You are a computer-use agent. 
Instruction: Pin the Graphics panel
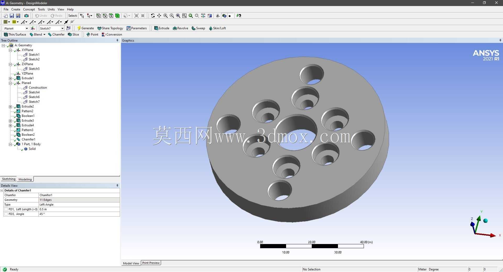click(x=500, y=40)
